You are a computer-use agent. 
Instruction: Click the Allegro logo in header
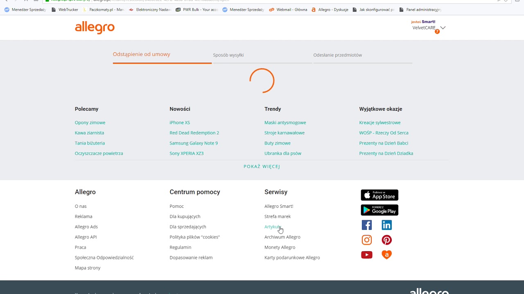click(x=95, y=28)
